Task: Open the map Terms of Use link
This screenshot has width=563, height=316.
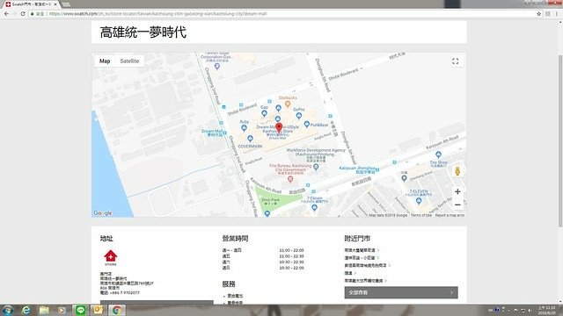Action: tap(421, 215)
